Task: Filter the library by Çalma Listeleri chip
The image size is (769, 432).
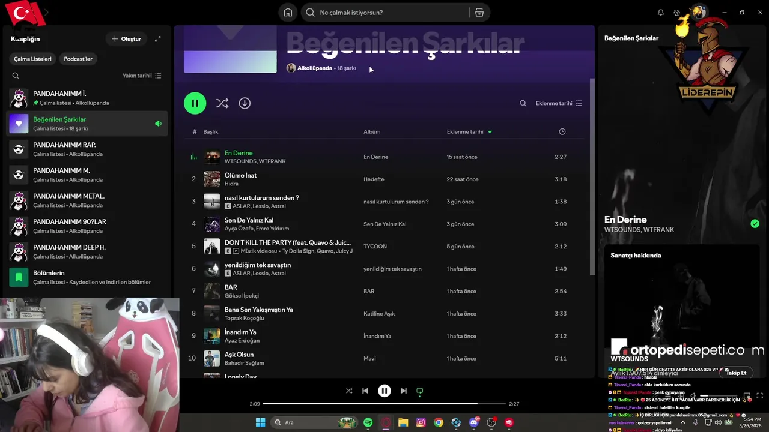Action: [x=33, y=59]
